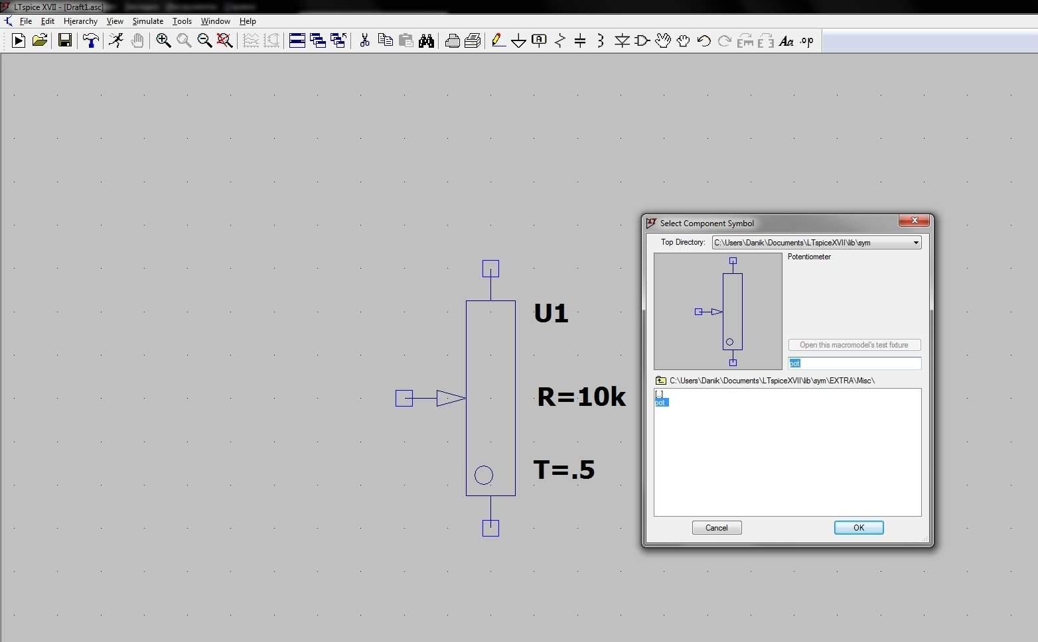Click the potentiometer body on the schematic

pos(490,398)
